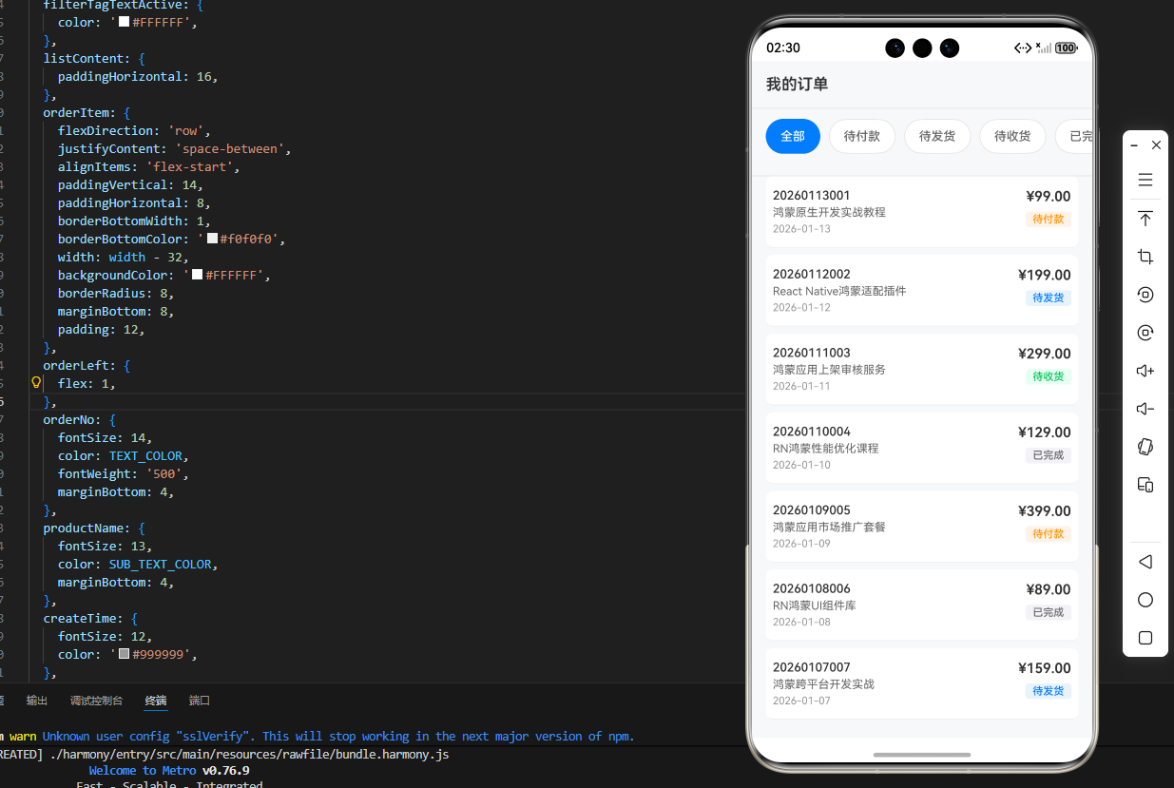The width and height of the screenshot is (1174, 788).
Task: Click the ¥399.00 price
Action: 1044,510
